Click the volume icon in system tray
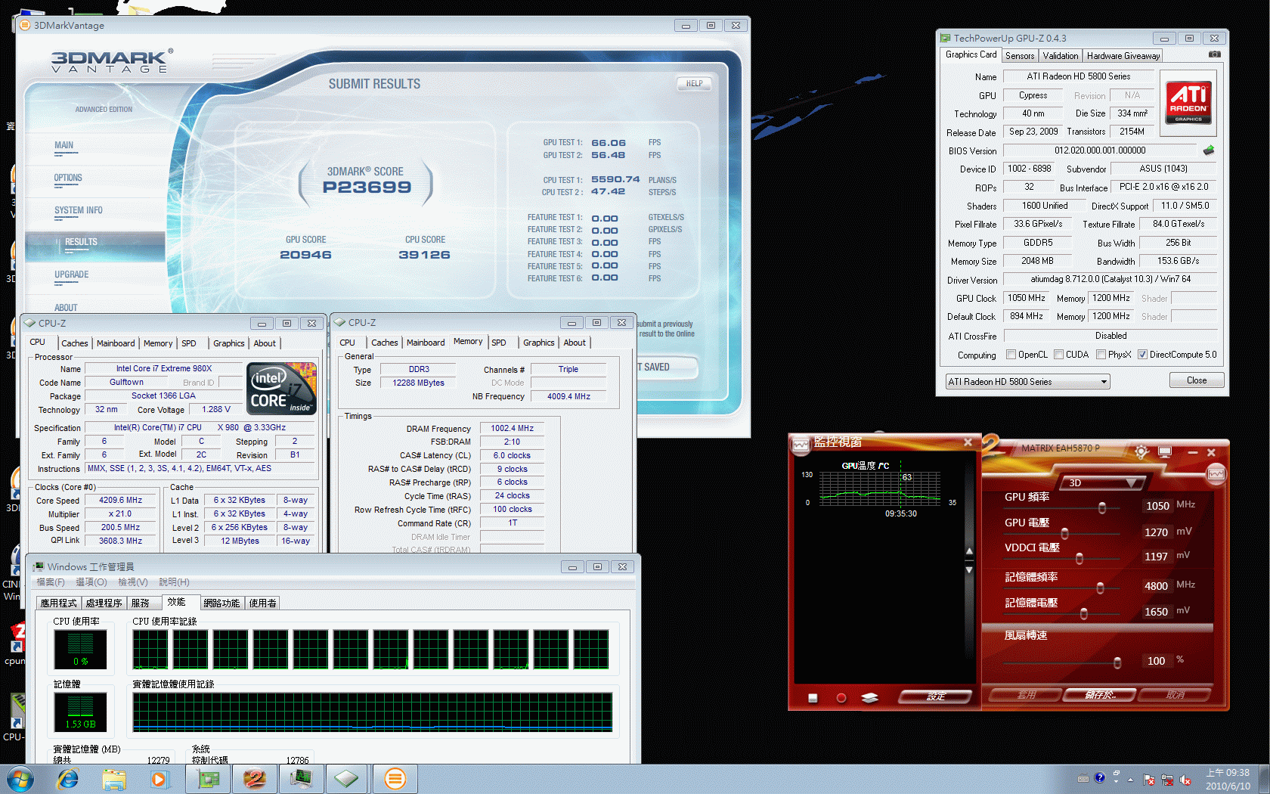Viewport: 1270px width, 794px height. (x=1185, y=780)
